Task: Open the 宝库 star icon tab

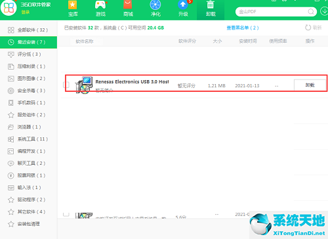Action: pos(73,9)
